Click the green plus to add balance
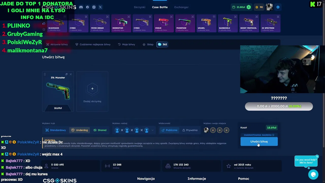325x183 pixels. tap(249, 7)
